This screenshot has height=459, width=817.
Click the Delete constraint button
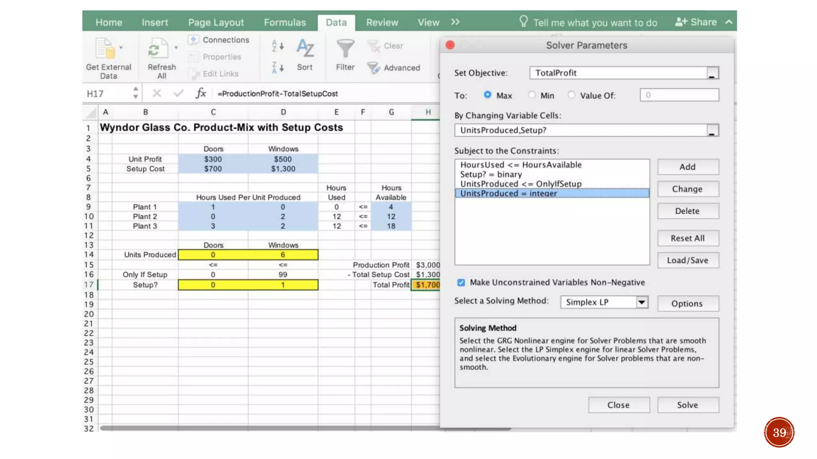[x=688, y=211]
